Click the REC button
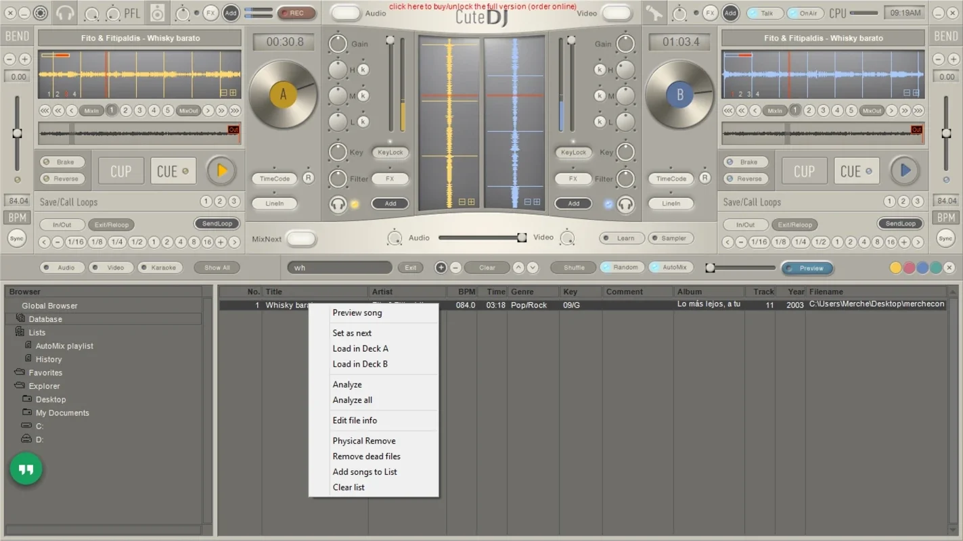This screenshot has height=541, width=963. 296,13
